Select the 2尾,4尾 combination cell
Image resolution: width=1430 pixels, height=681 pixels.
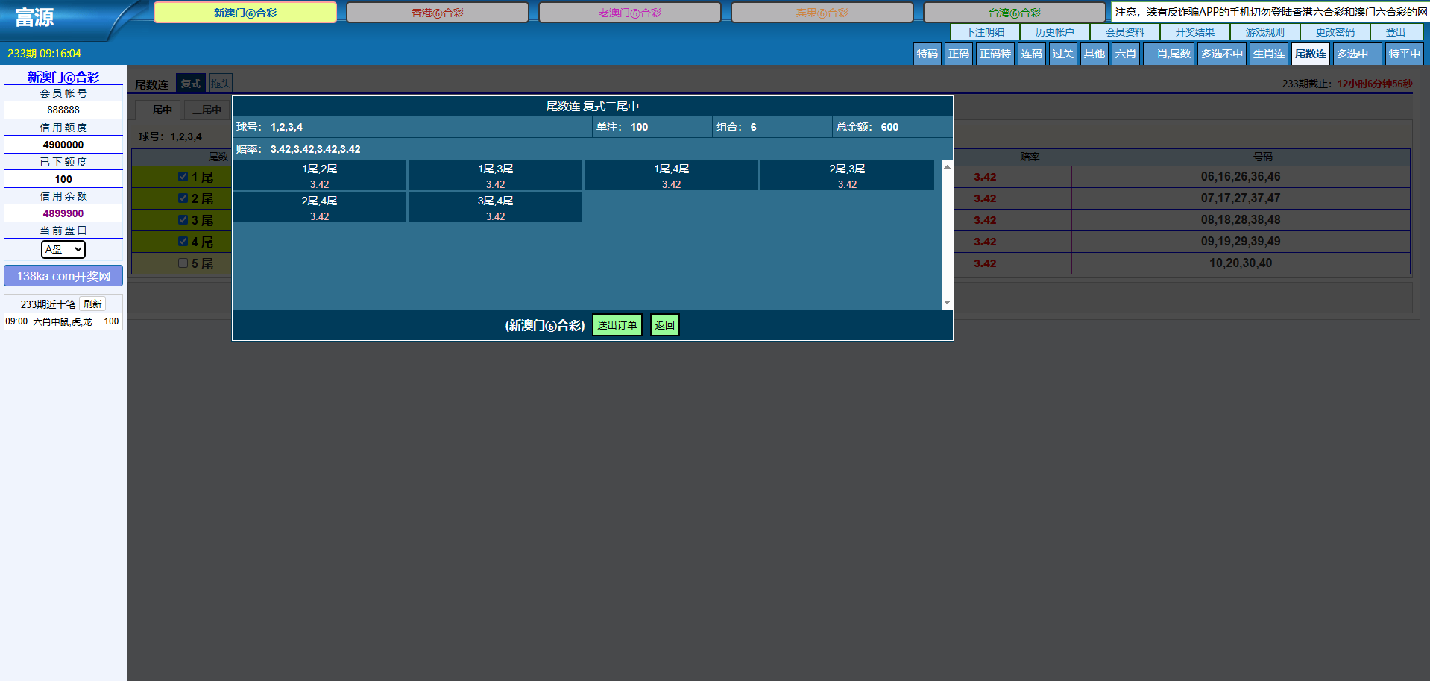point(320,208)
